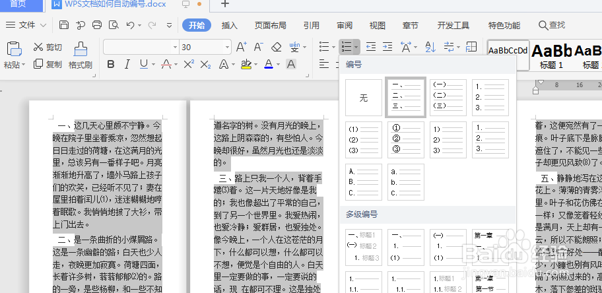Open the 视图 ribbon tab
The image size is (602, 293).
click(378, 25)
